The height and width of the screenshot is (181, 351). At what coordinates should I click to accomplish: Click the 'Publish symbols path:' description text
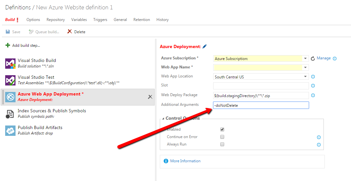(x=36, y=116)
